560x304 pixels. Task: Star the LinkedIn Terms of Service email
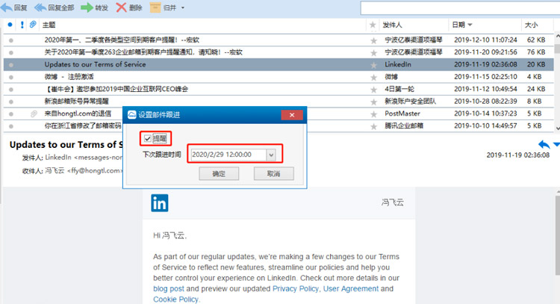373,64
